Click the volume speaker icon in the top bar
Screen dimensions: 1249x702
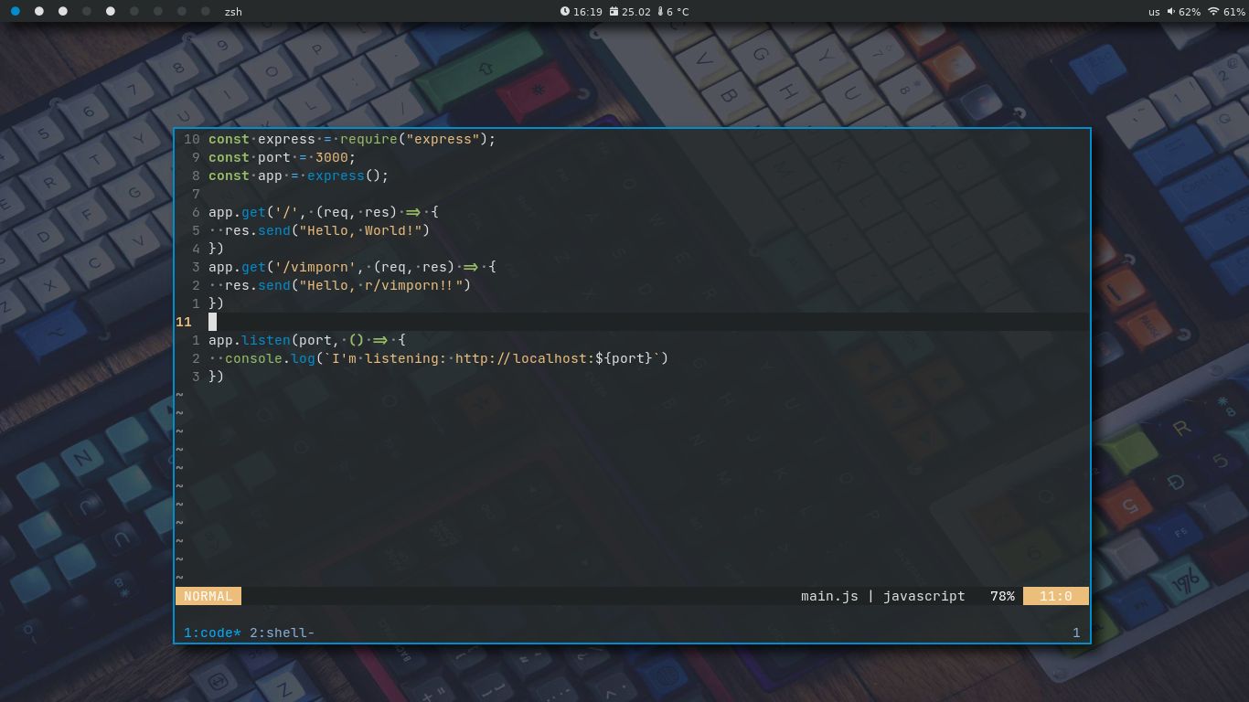1171,12
